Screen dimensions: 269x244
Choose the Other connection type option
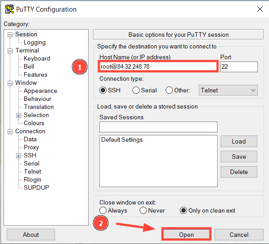tap(169, 90)
